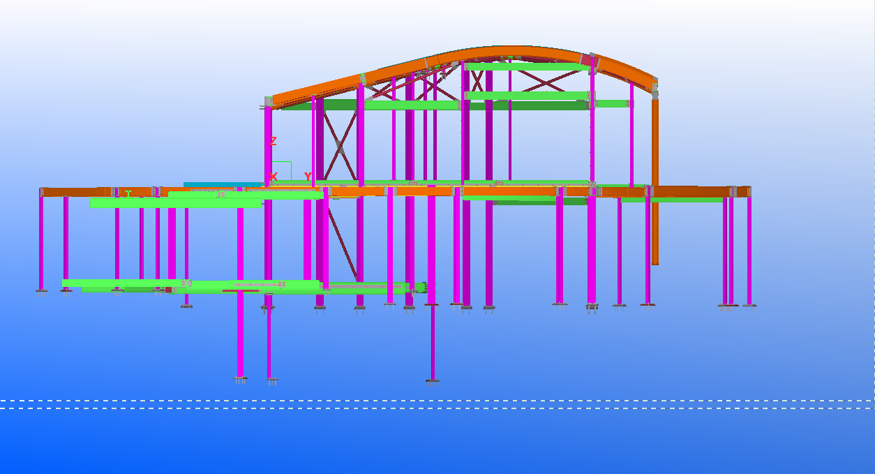Pick the rightmost magenta column
875x474 pixels.
[749, 248]
